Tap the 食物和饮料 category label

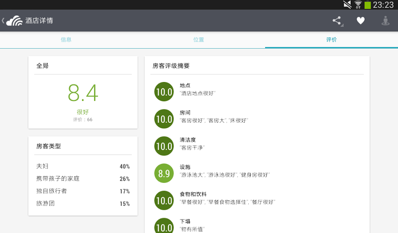click(x=193, y=194)
